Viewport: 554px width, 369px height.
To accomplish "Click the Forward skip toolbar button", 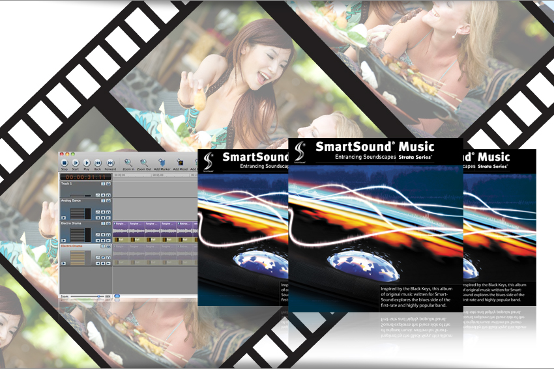I will point(110,163).
